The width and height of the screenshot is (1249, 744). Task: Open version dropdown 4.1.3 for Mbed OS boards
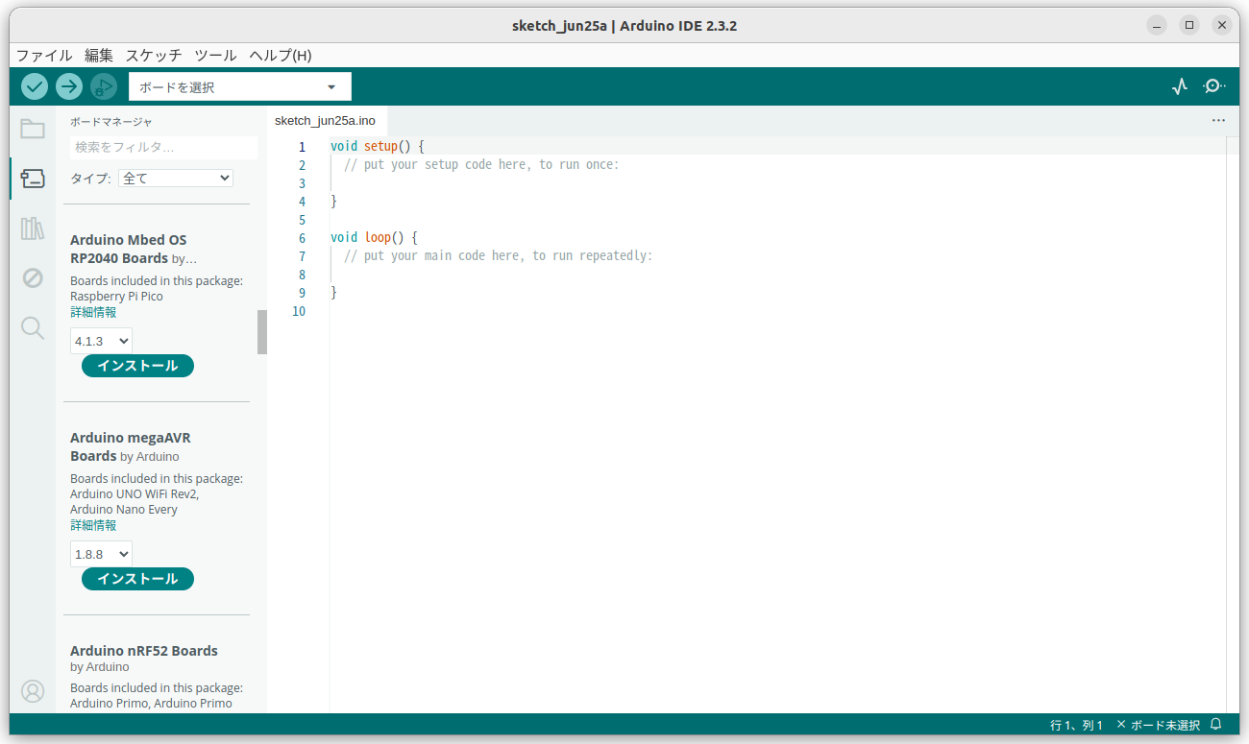101,341
